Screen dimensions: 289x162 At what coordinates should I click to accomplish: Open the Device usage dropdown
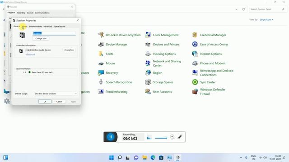pos(56,94)
